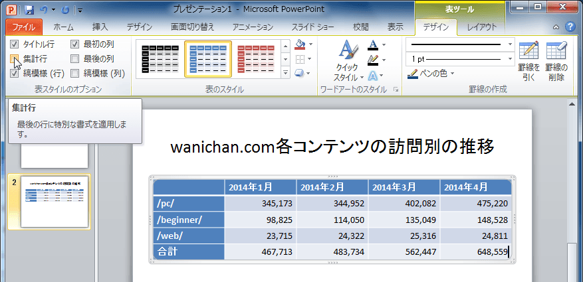The height and width of the screenshot is (282, 583).
Task: Enable the 最後の列 checkbox
Action: pos(74,58)
